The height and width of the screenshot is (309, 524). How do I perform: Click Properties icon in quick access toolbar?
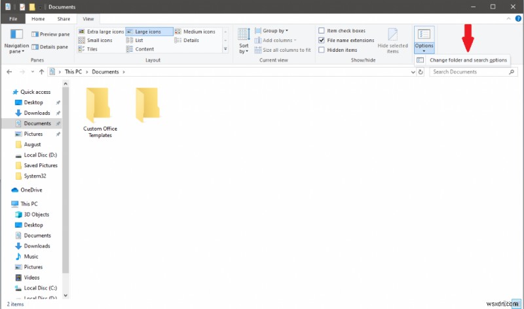click(22, 7)
